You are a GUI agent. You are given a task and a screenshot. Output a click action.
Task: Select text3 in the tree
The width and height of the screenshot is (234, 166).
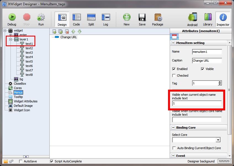29,53
